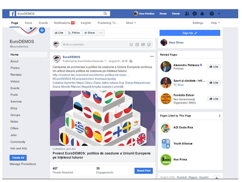This screenshot has height=182, width=242.
Task: Expand Pages Liked by This Page chevron
Action: (x=220, y=116)
